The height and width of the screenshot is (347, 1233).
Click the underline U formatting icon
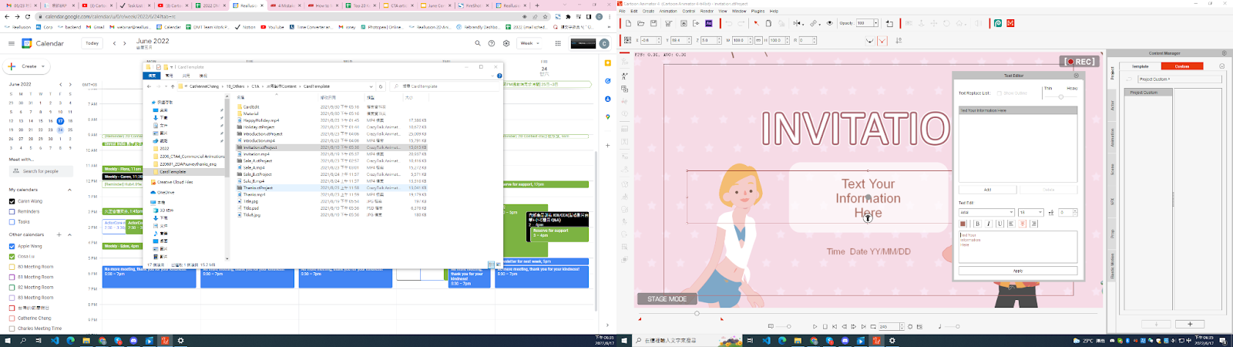point(1000,224)
